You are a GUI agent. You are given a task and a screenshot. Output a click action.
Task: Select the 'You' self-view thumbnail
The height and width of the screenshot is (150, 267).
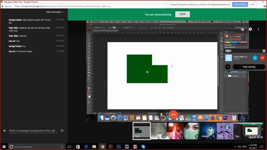pos(248,131)
